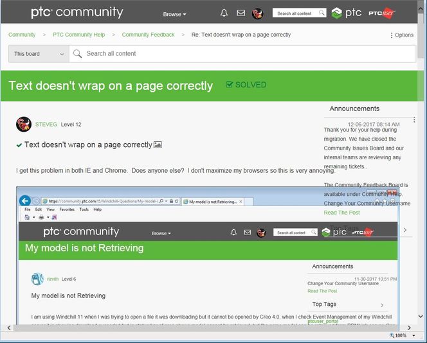The width and height of the screenshot is (427, 343).
Task: Click the lock icon in the embedded address bar
Action: click(171, 201)
